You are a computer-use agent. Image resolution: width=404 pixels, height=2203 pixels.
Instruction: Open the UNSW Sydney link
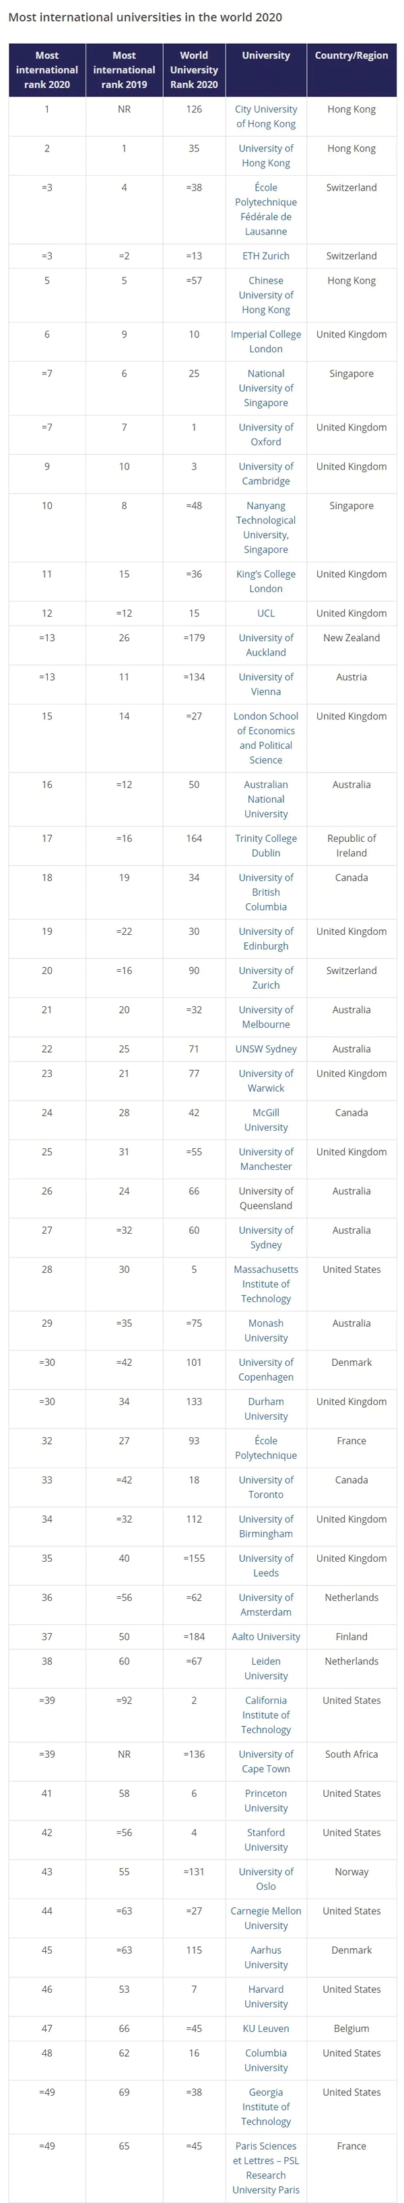266,1049
